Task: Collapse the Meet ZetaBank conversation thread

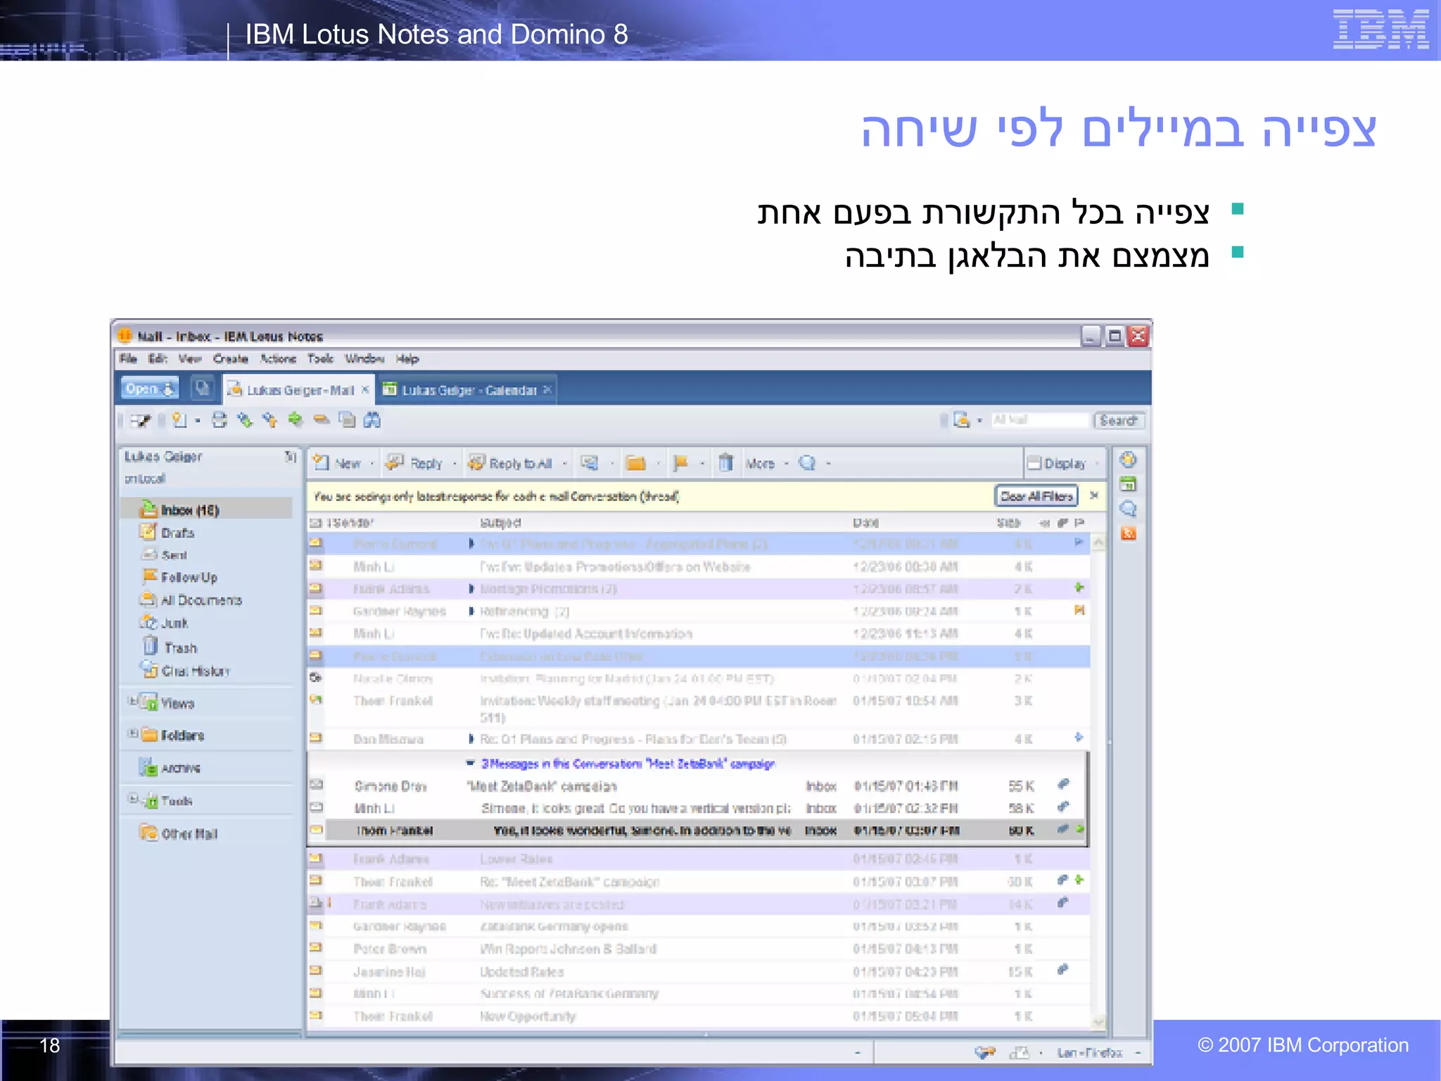Action: tap(470, 763)
